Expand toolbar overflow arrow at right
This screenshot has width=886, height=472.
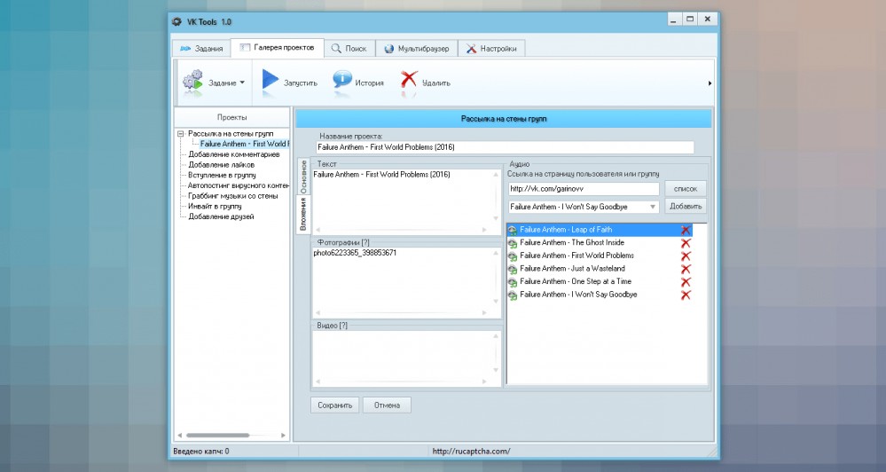(710, 83)
